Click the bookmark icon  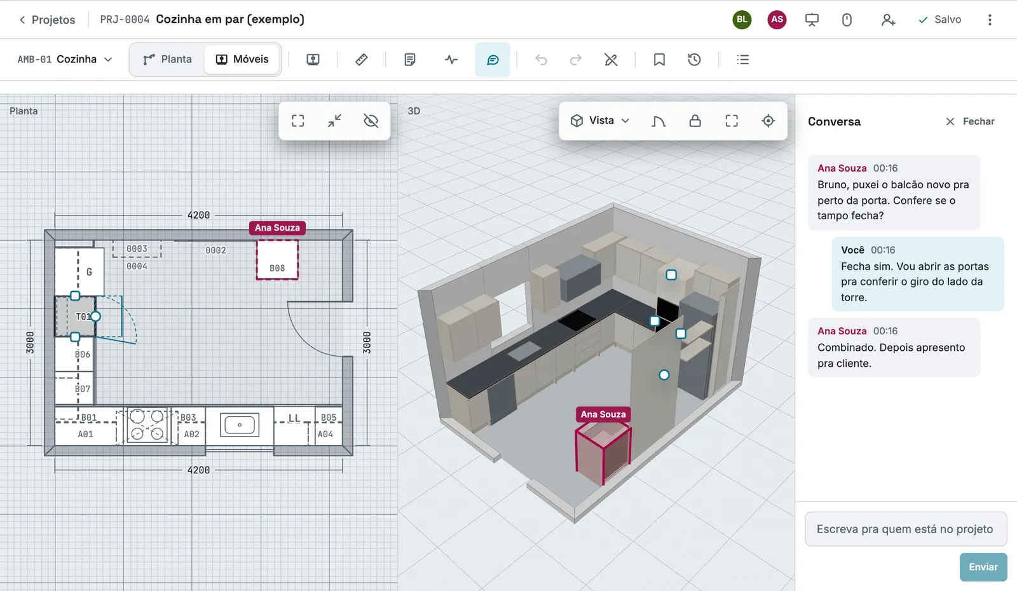(x=659, y=60)
